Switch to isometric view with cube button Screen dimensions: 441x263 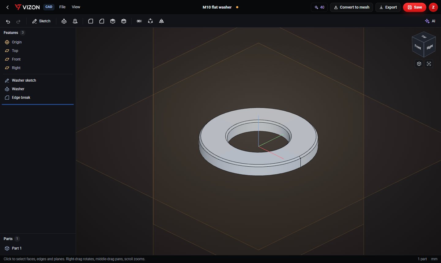[419, 64]
